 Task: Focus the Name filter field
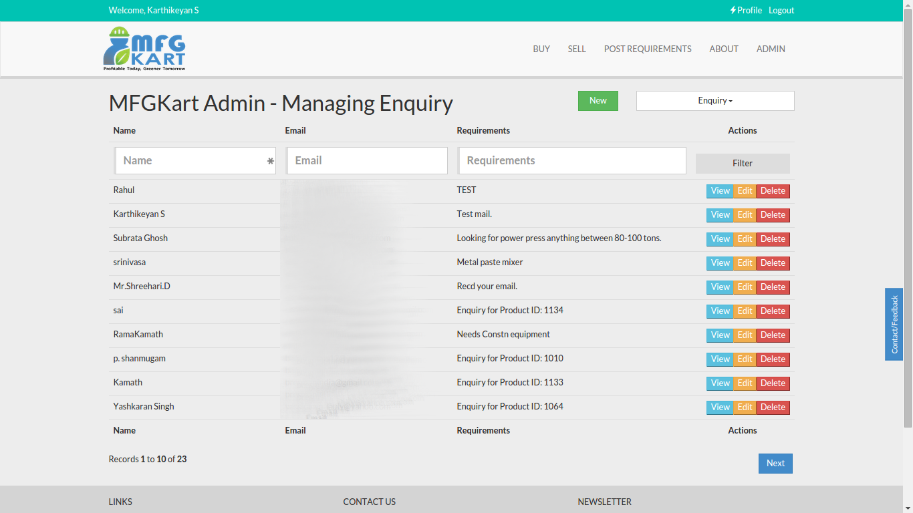194,161
